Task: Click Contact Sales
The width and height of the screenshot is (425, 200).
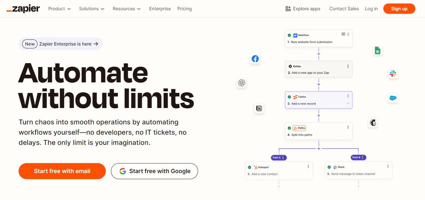Action: (x=344, y=9)
